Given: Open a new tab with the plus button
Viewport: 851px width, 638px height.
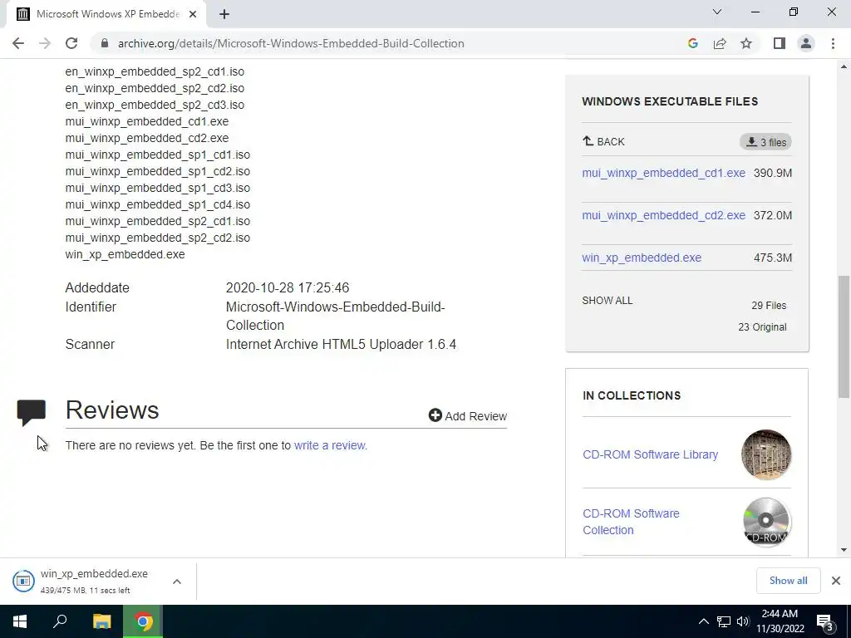Looking at the screenshot, I should (x=224, y=14).
